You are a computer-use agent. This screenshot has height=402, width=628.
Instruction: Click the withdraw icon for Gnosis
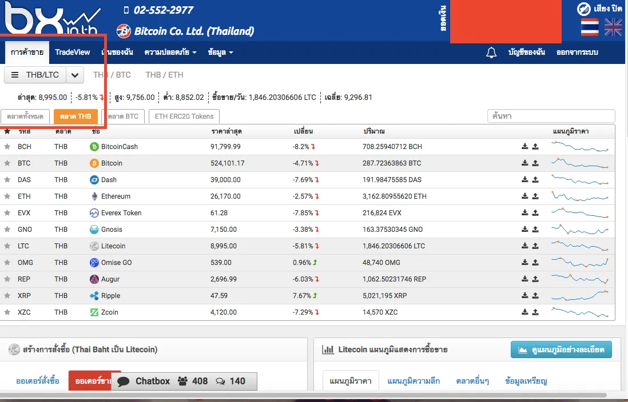535,229
